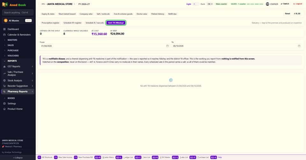The width and height of the screenshot is (306, 160).
Task: Click the Stock Analysis box icon
Action: (4, 81)
